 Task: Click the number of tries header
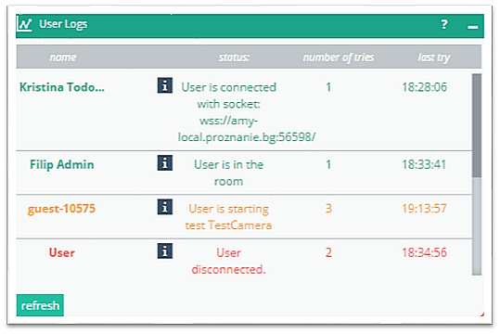pyautogui.click(x=339, y=58)
